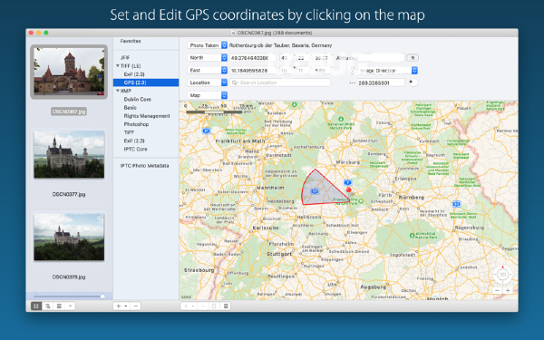The image size is (544, 340).
Task: Click the search magnifier in Location field
Action: [235, 83]
